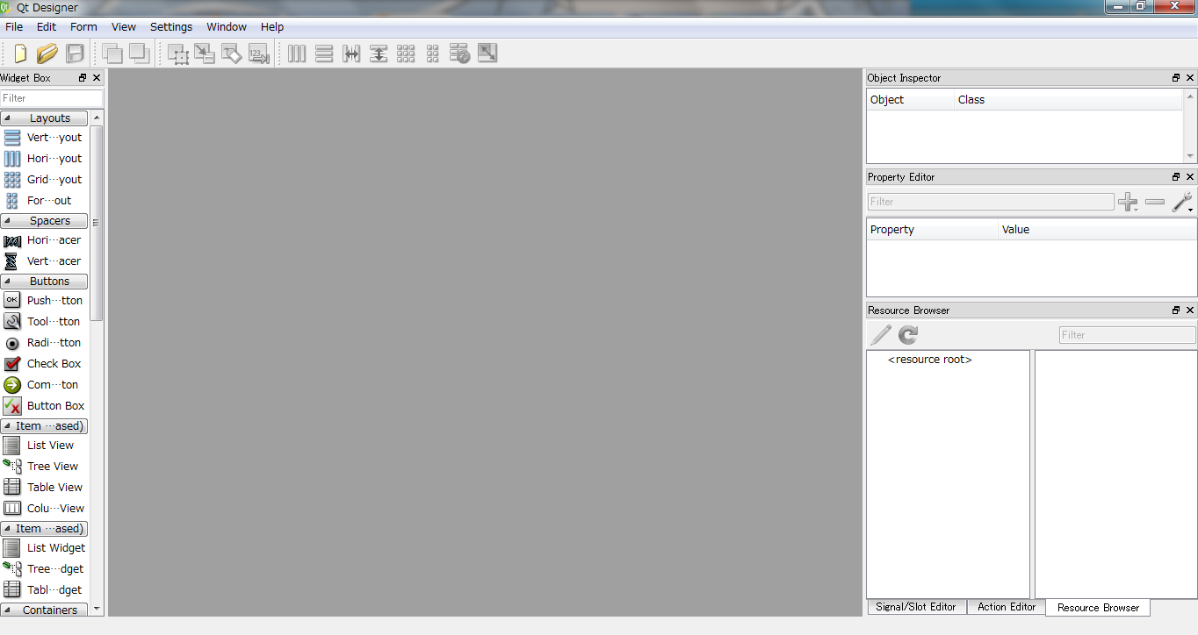Open Edit Tab Order mode
Viewport: 1198px width, 635px height.
[258, 54]
